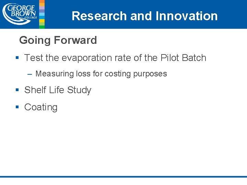Click the blue footer line at the slide bottom

pos(123,177)
